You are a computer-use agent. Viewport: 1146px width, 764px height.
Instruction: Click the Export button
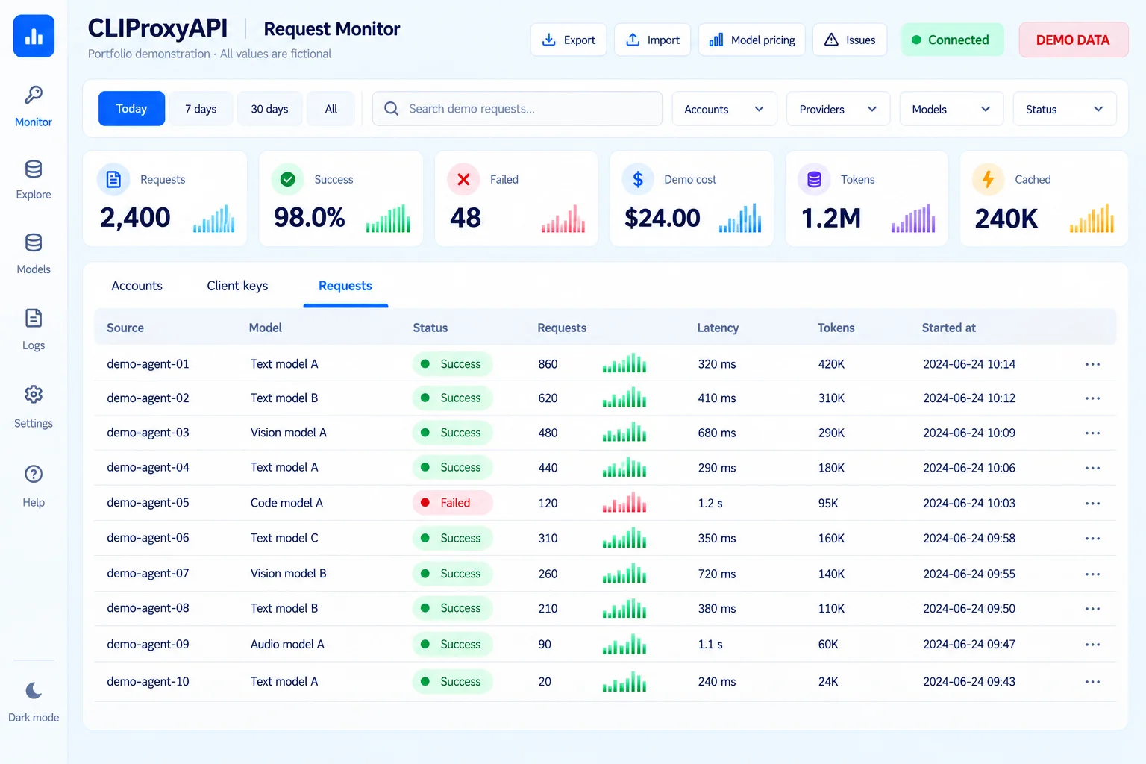(x=569, y=40)
